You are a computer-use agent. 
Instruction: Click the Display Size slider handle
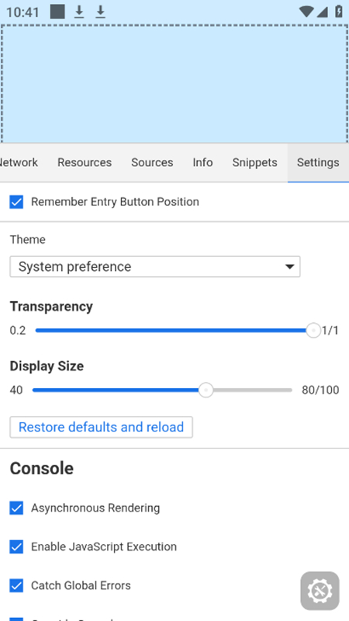[206, 390]
